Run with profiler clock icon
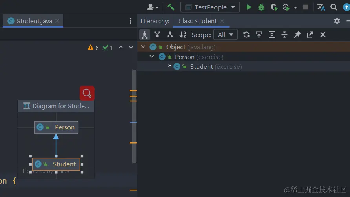This screenshot has height=197, width=350. point(286,7)
